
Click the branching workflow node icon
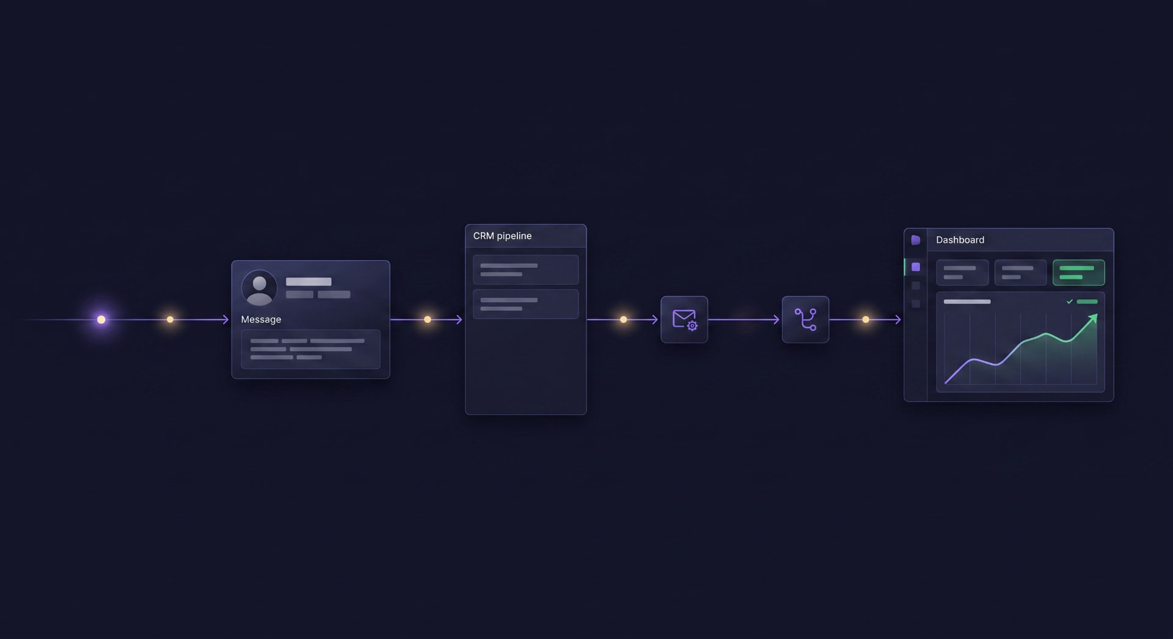(x=805, y=320)
